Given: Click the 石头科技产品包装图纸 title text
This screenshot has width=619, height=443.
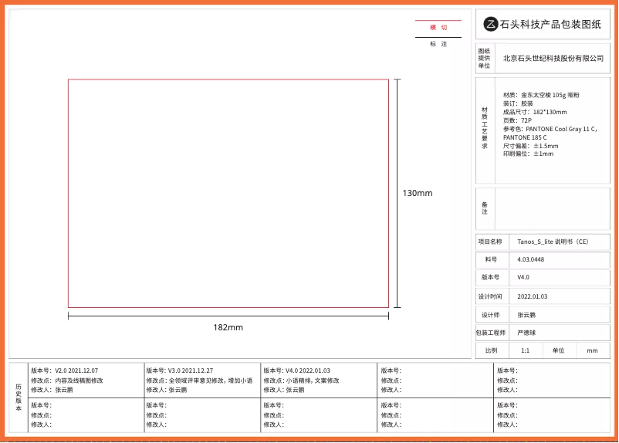Looking at the screenshot, I should pyautogui.click(x=550, y=25).
